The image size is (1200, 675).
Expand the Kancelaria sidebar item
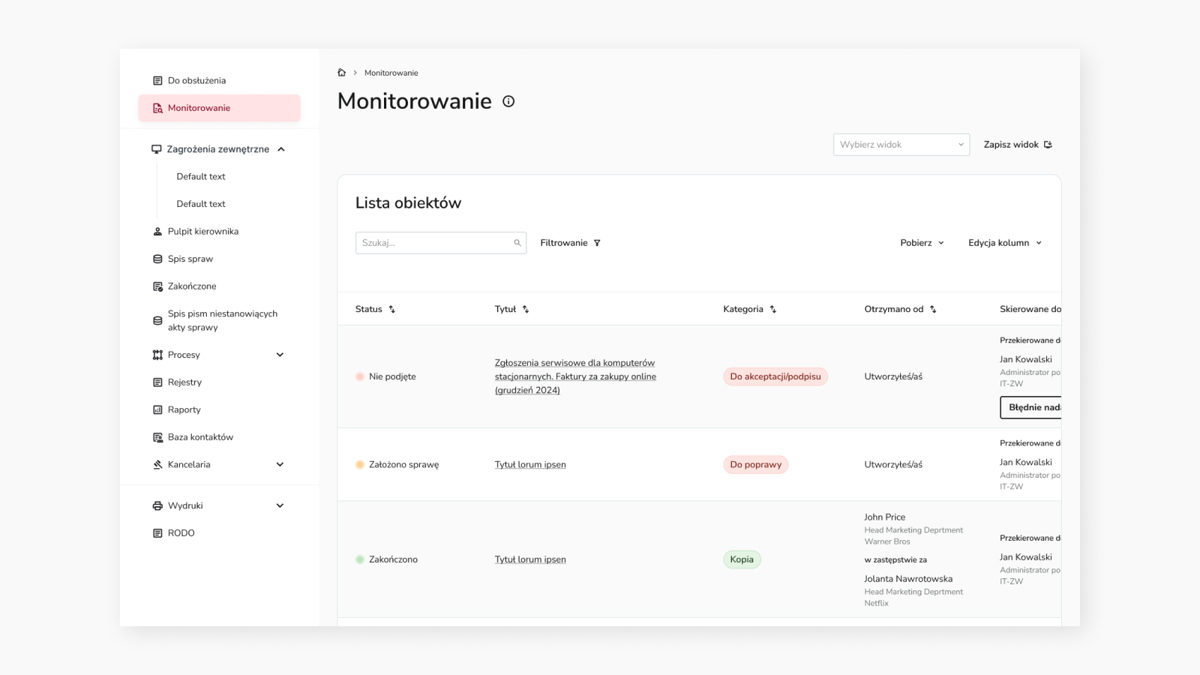(280, 464)
